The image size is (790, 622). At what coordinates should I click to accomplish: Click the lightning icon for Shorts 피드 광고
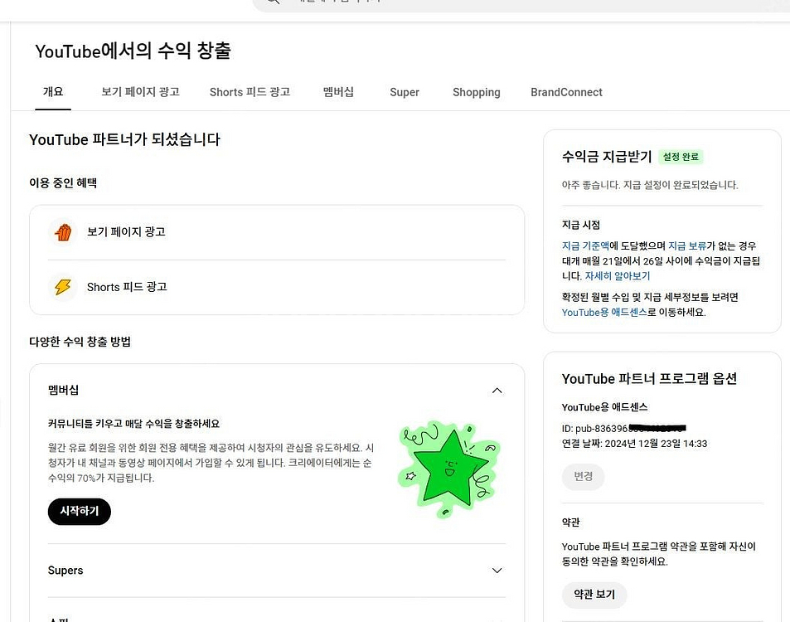pyautogui.click(x=63, y=287)
